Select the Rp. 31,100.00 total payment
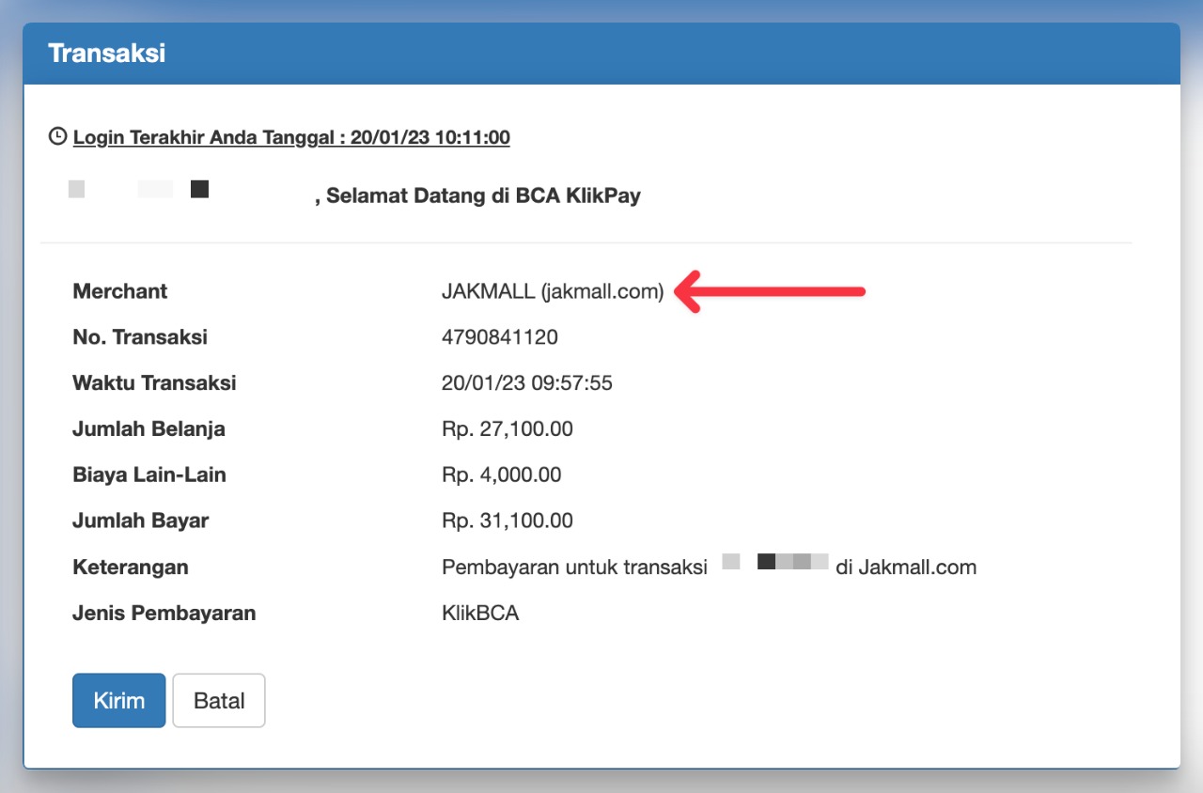The height and width of the screenshot is (793, 1203). tap(508, 521)
